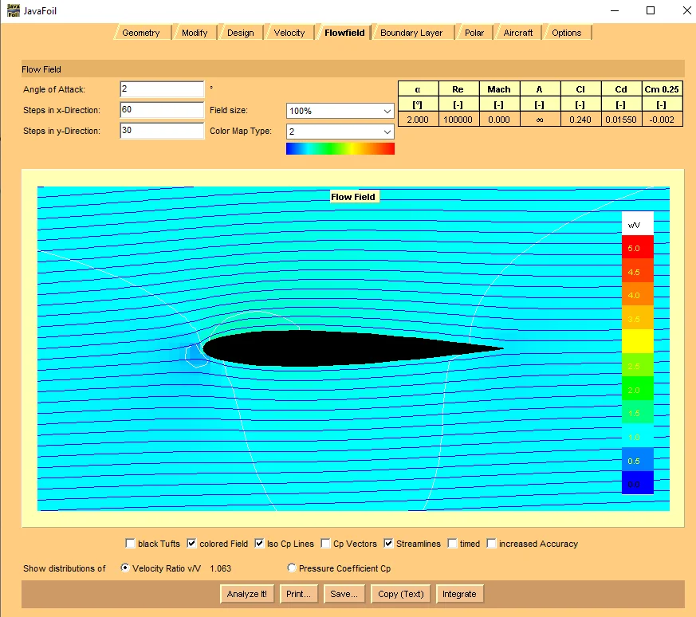
Task: Click the Cm 0.25 value -0.002
Action: point(662,120)
